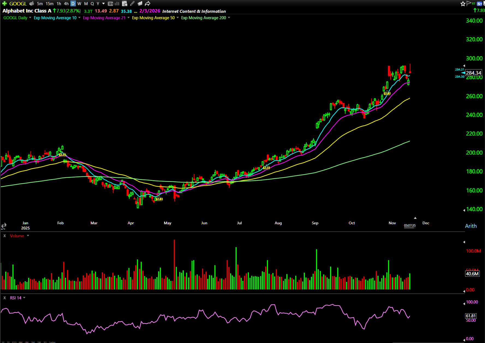Viewport: 485px width, 343px height.
Task: Remove the RSI 14 pane with X
Action: (x=5, y=298)
